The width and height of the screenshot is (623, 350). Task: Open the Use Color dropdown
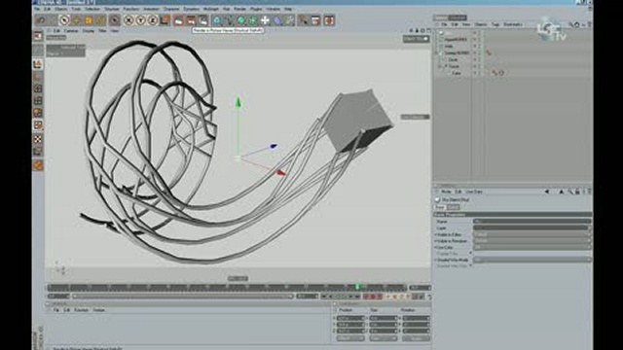pyautogui.click(x=532, y=247)
